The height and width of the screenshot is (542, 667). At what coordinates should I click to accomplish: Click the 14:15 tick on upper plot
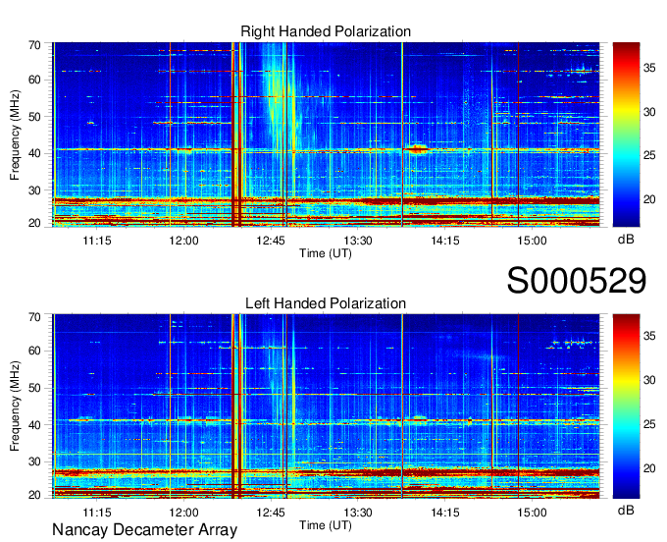(445, 241)
